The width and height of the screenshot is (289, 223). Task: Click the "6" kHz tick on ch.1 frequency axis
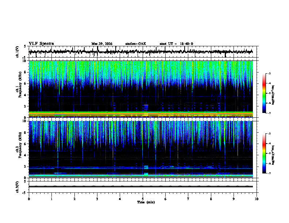point(26,83)
